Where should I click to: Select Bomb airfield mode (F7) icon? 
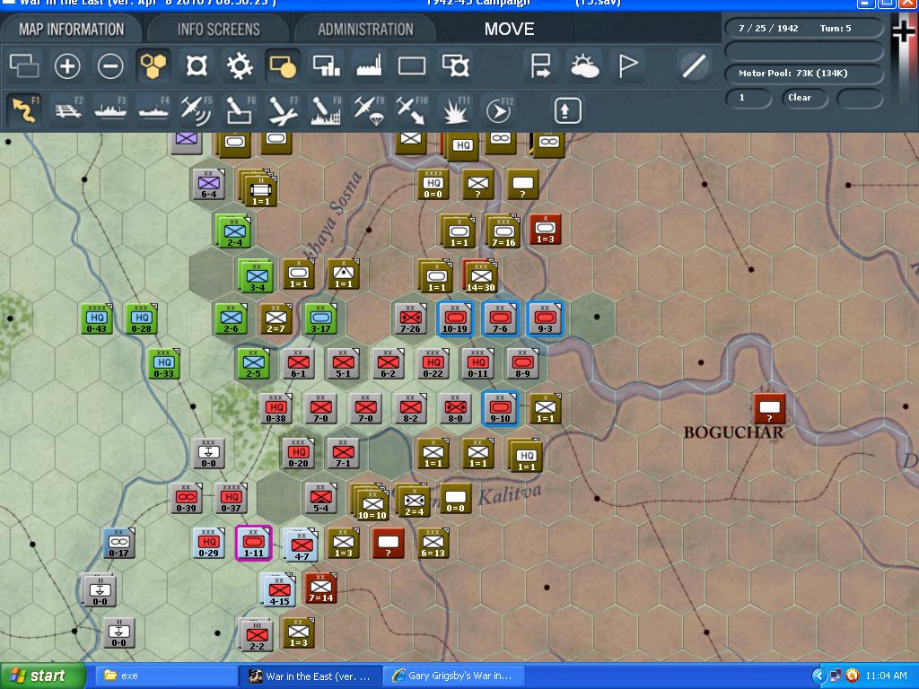point(283,109)
